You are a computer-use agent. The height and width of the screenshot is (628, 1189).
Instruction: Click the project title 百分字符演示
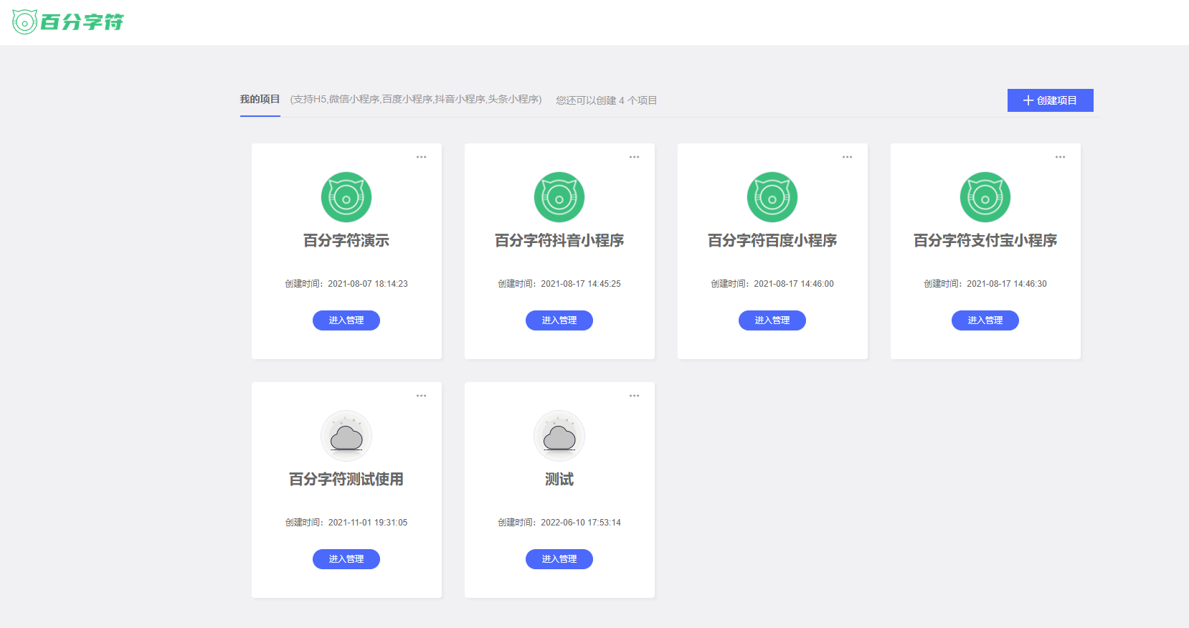pyautogui.click(x=346, y=241)
